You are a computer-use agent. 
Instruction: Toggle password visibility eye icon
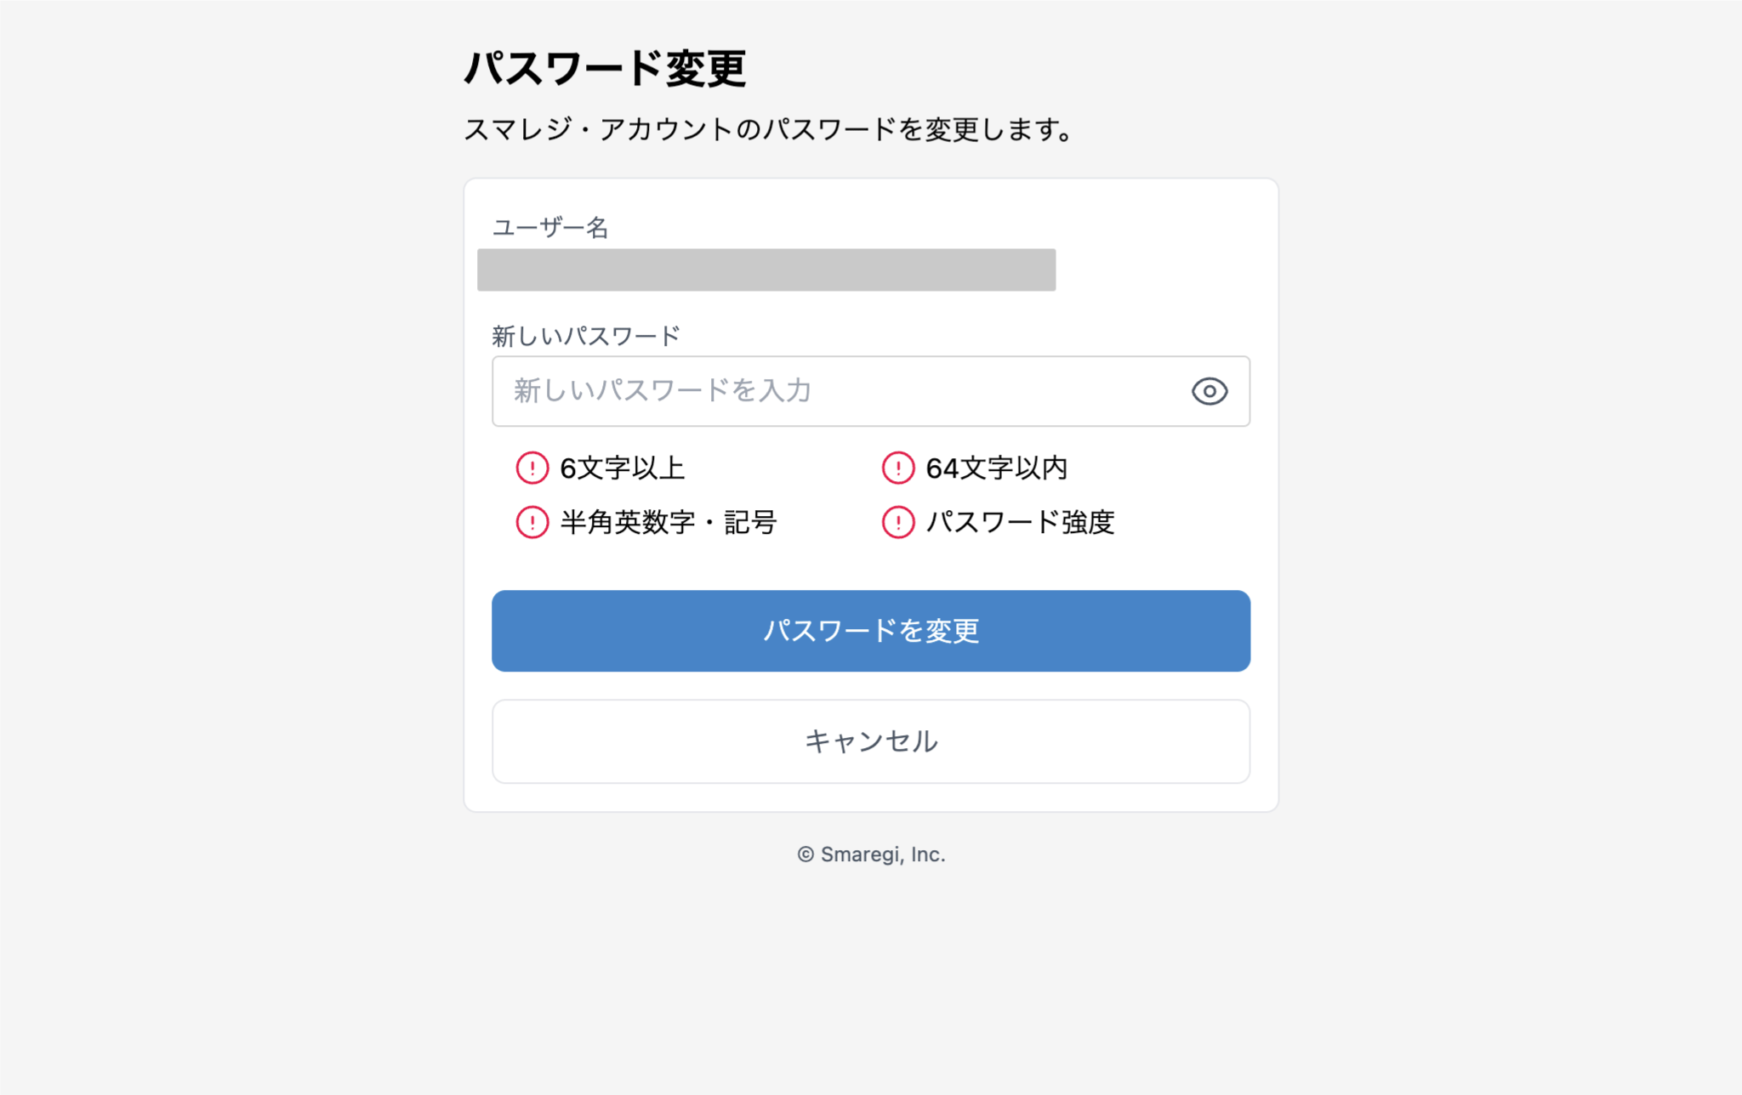1209,391
